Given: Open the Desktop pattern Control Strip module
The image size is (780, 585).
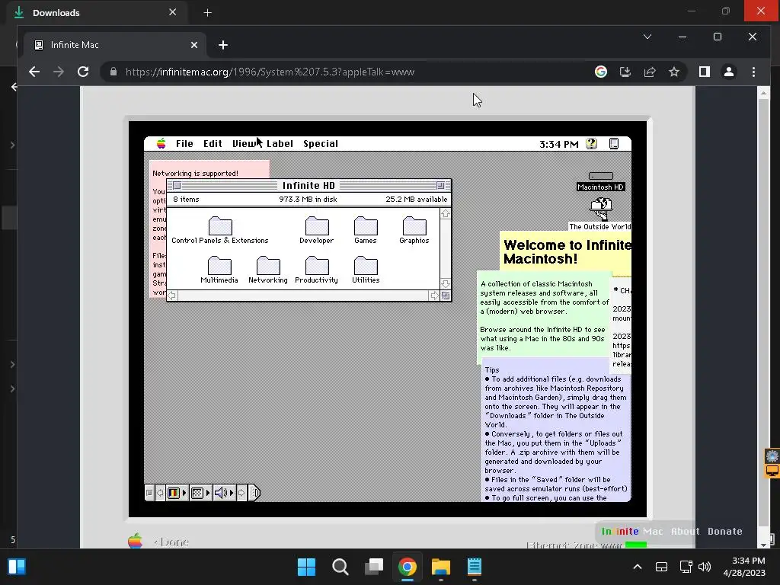Looking at the screenshot, I should pyautogui.click(x=200, y=493).
